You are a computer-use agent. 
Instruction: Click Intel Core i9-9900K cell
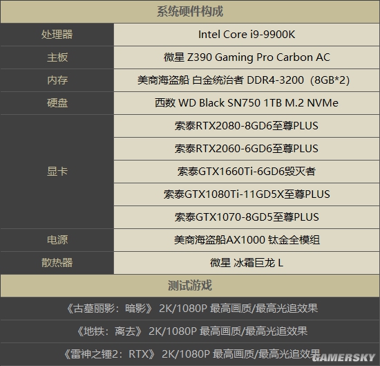coord(247,35)
